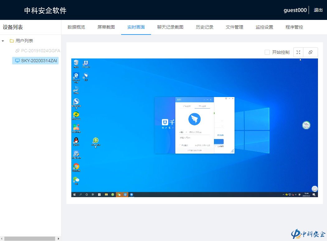Open the +86 country code dropdown
327x241 pixels.
183,132
